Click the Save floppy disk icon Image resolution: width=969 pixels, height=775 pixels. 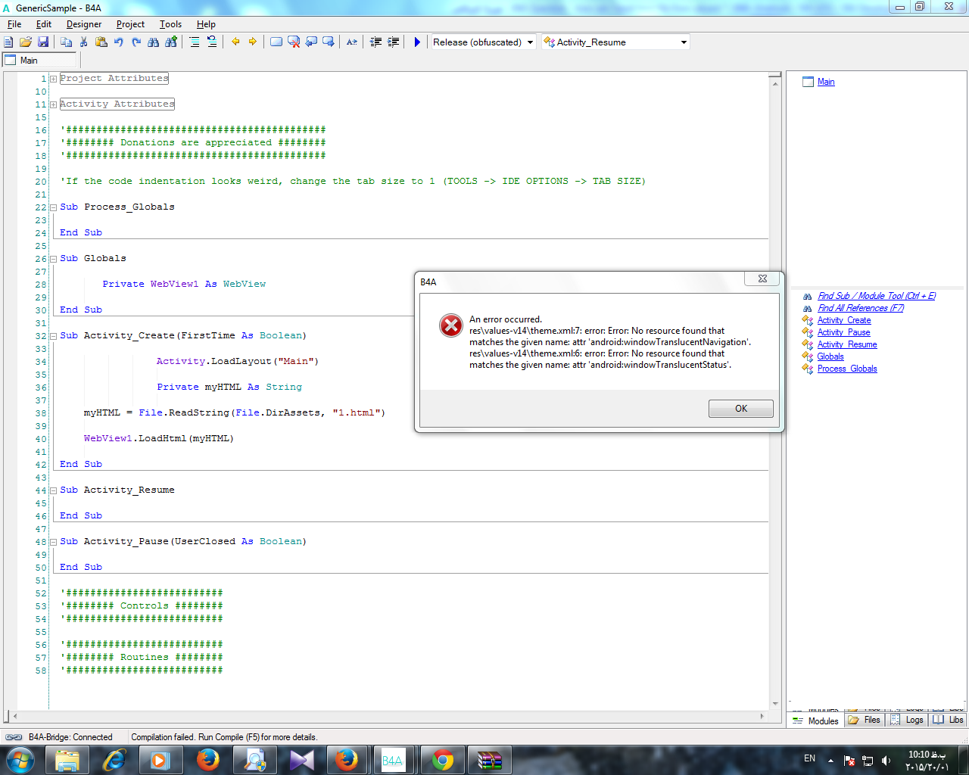point(43,42)
